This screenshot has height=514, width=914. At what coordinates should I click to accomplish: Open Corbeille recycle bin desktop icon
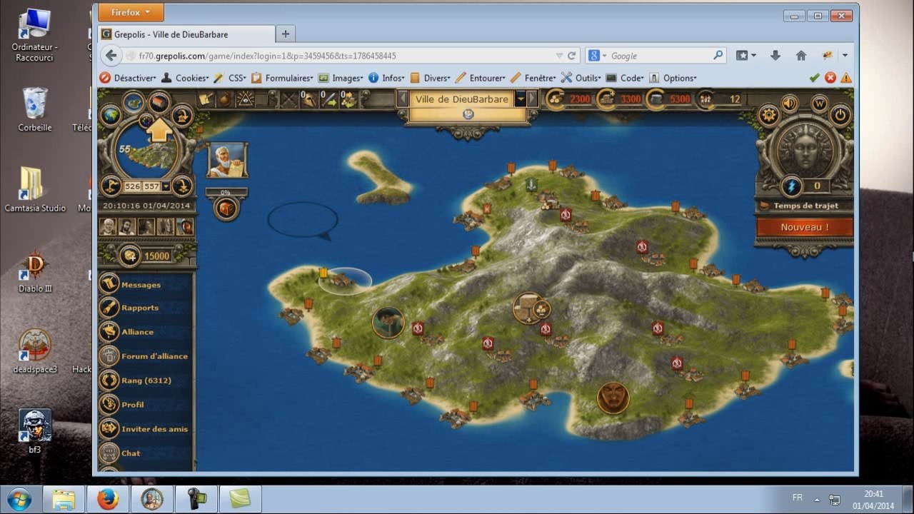[35, 109]
